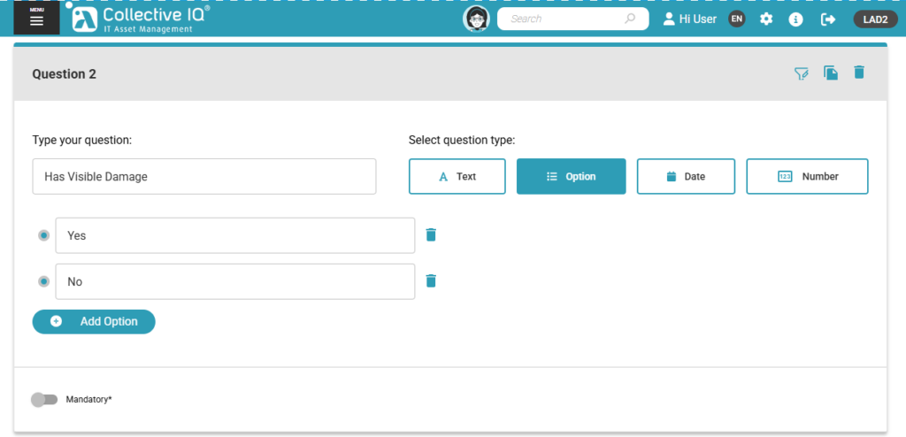Delete the Yes option
The width and height of the screenshot is (906, 437).
(431, 235)
